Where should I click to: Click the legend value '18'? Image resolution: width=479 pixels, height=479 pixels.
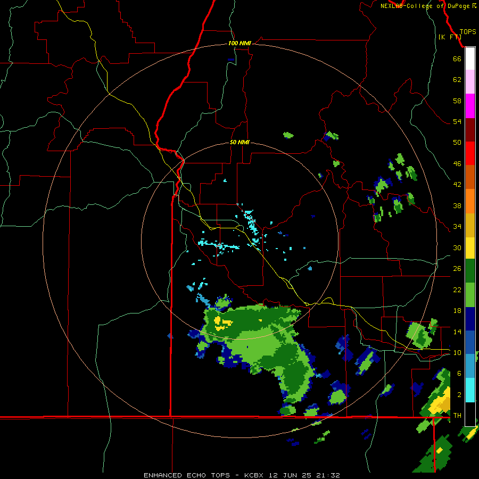(457, 311)
